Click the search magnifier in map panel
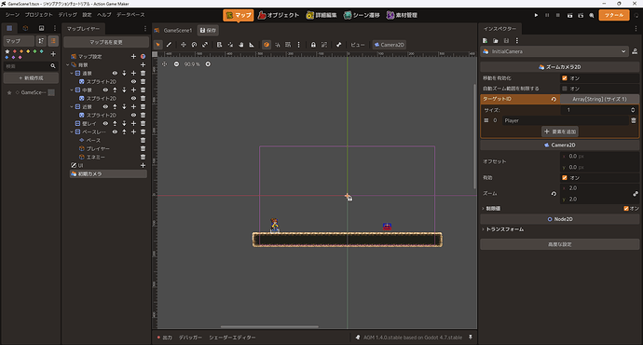This screenshot has height=345, width=643. click(53, 66)
